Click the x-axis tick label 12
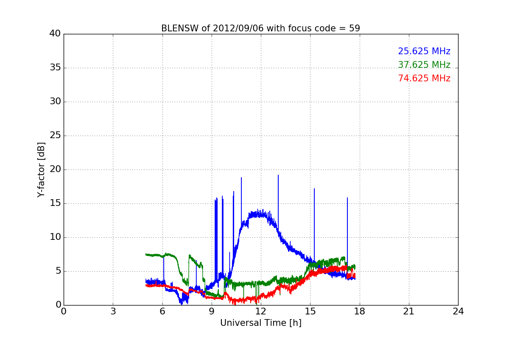 pos(261,311)
